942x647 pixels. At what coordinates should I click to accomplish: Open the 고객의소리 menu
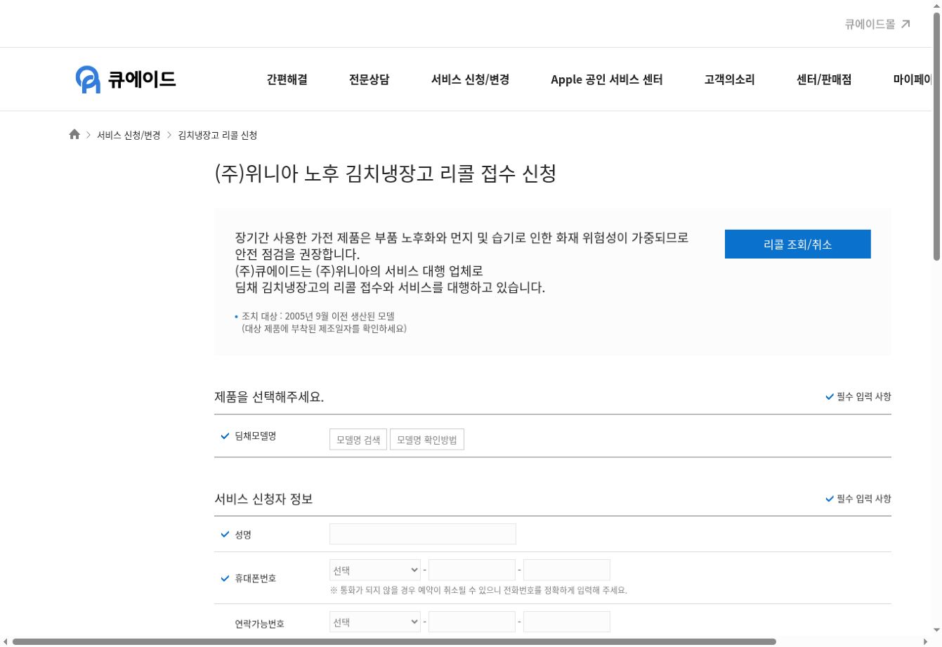click(729, 79)
